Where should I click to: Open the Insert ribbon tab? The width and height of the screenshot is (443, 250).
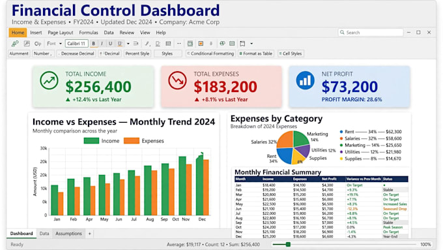point(36,33)
